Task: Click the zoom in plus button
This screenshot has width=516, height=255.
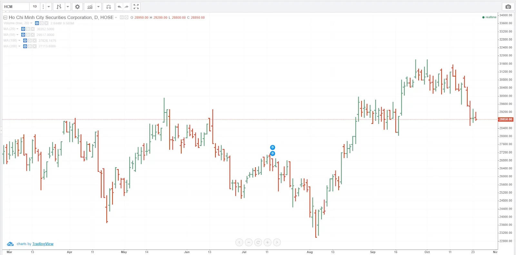Action: [x=267, y=242]
